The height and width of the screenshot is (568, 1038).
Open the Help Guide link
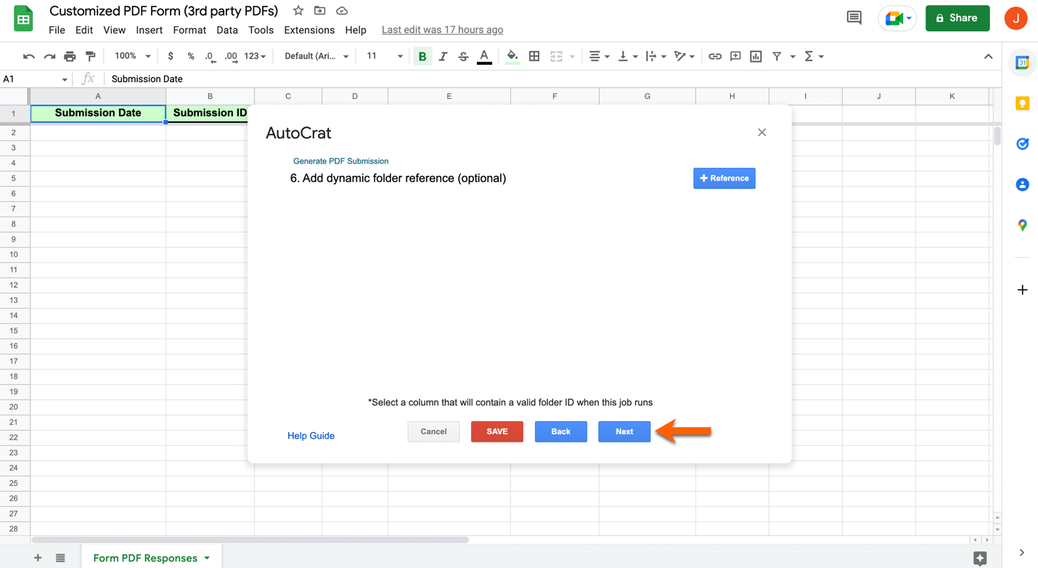311,436
